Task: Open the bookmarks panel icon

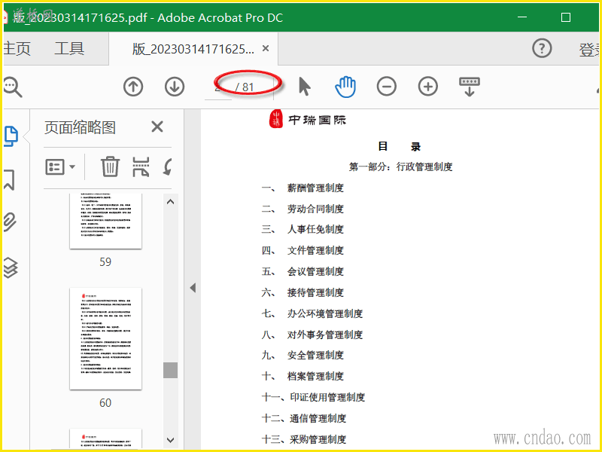Action: coord(9,179)
